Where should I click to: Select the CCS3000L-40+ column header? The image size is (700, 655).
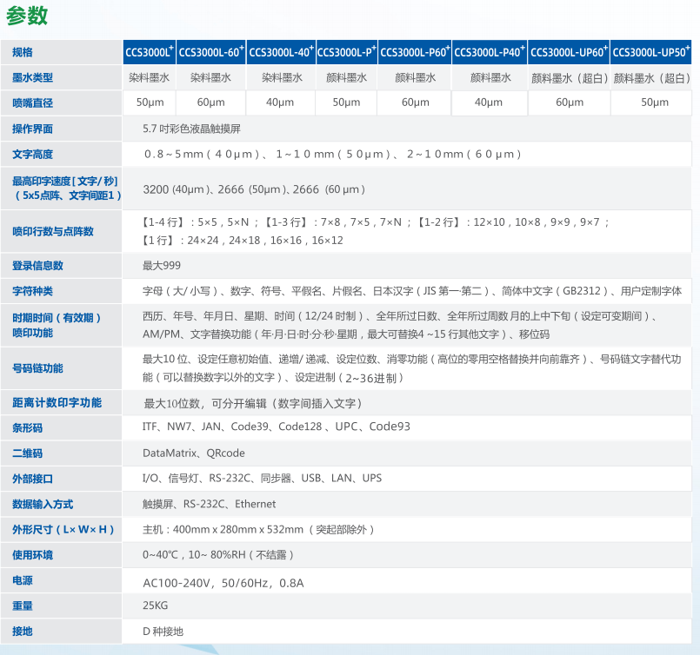281,52
